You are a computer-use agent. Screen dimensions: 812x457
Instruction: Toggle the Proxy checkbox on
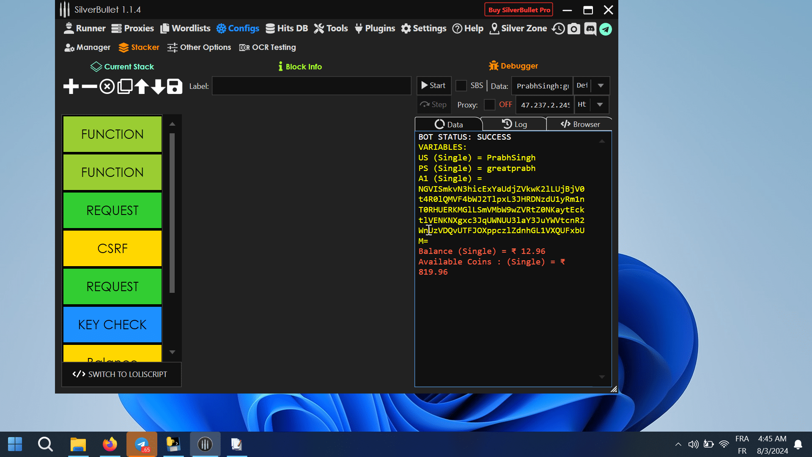[489, 105]
